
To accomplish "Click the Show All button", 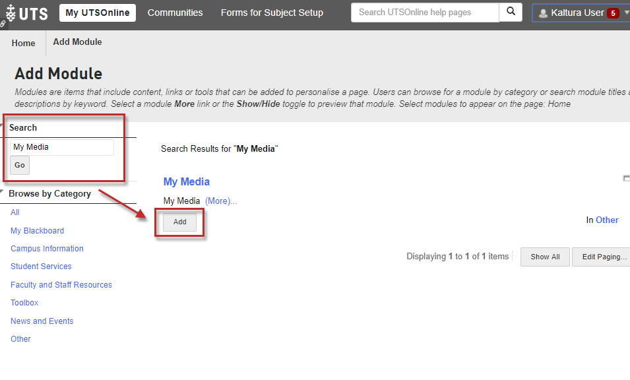I will pyautogui.click(x=545, y=257).
